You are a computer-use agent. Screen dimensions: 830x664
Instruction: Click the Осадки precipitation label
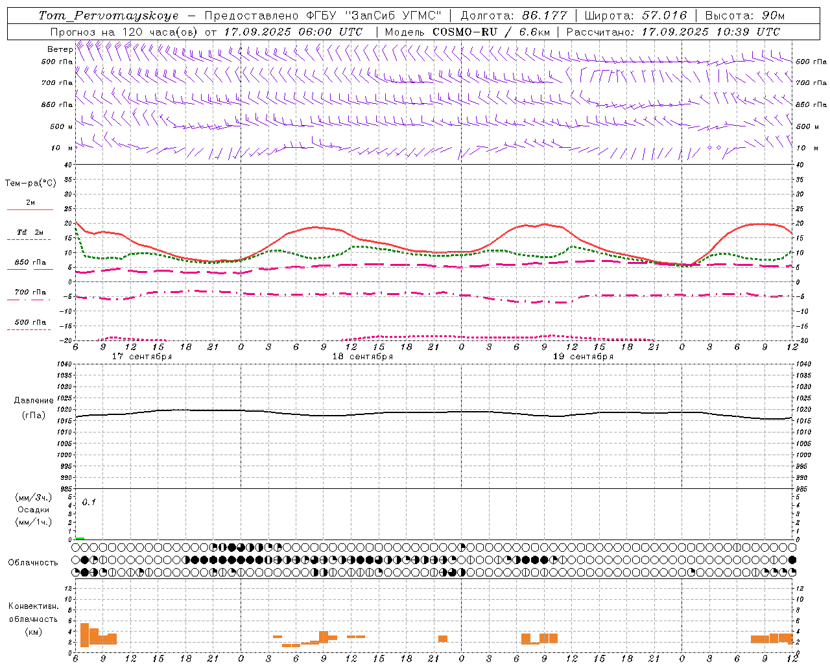(33, 510)
